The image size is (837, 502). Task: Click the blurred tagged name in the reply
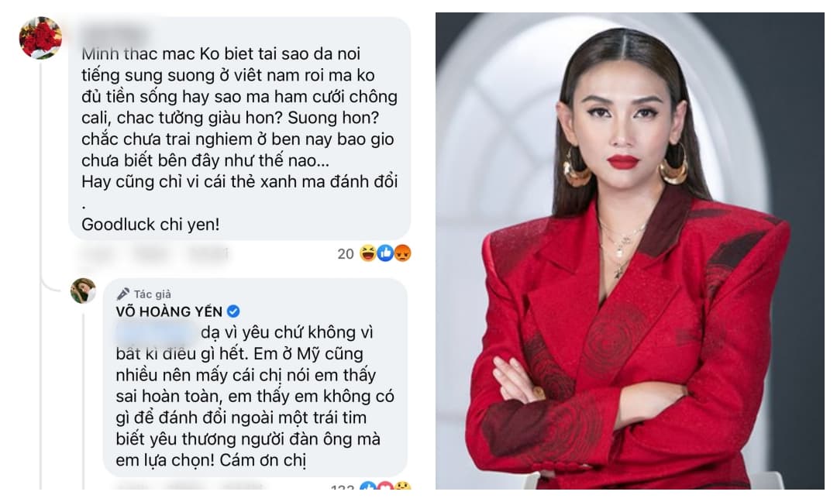click(157, 333)
